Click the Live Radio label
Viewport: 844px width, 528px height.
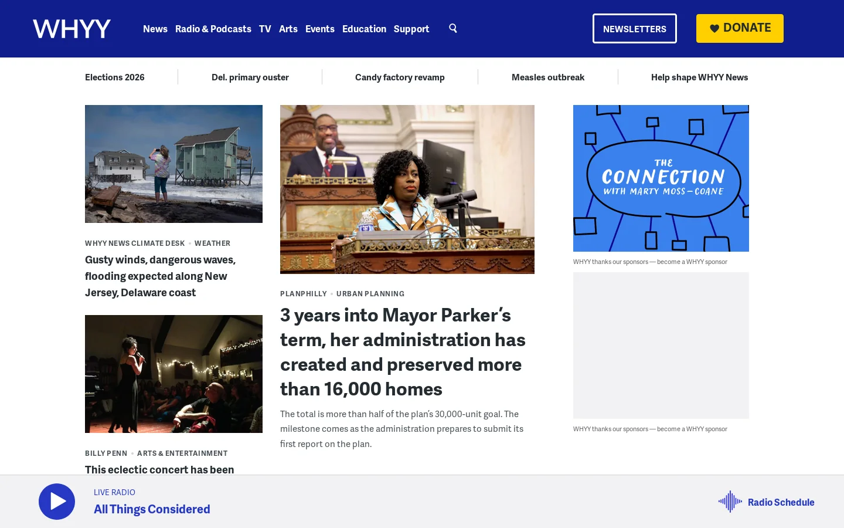click(114, 492)
